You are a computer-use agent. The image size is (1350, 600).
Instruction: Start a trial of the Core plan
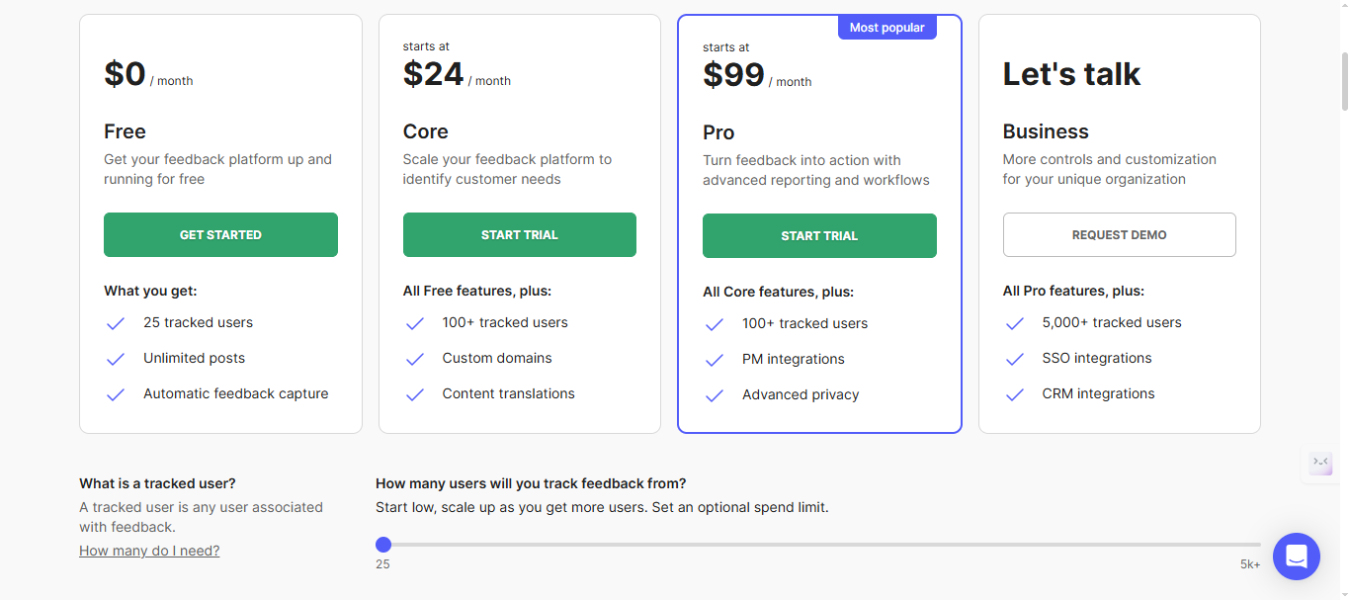click(x=519, y=234)
